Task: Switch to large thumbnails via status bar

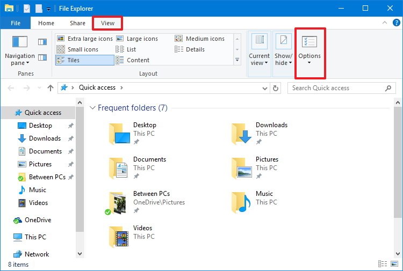Action: coord(394,264)
